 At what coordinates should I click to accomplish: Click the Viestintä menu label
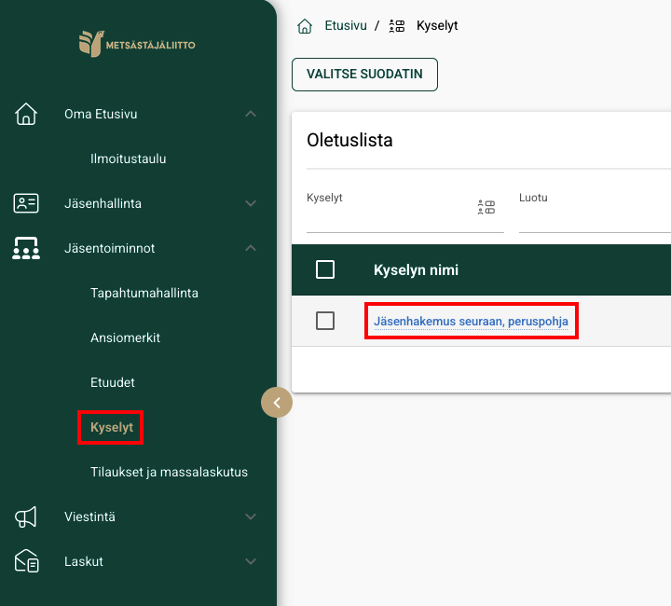click(x=89, y=516)
